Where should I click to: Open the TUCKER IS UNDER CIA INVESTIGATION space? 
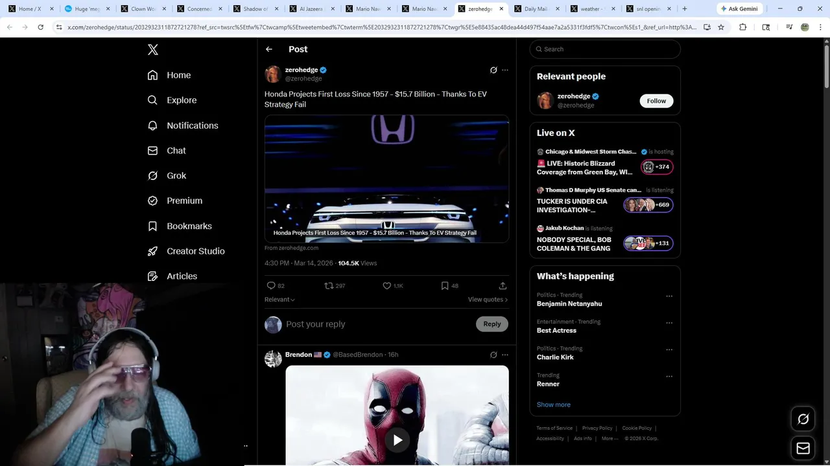(572, 206)
